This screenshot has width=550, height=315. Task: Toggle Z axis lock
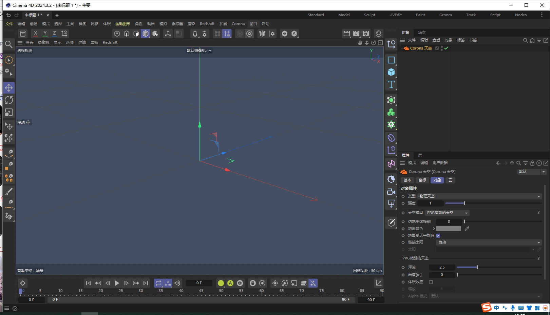coord(54,34)
